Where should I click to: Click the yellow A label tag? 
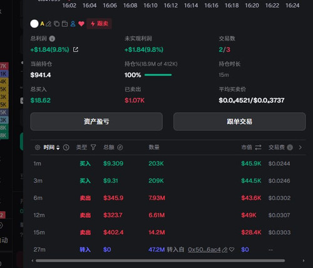point(42,24)
